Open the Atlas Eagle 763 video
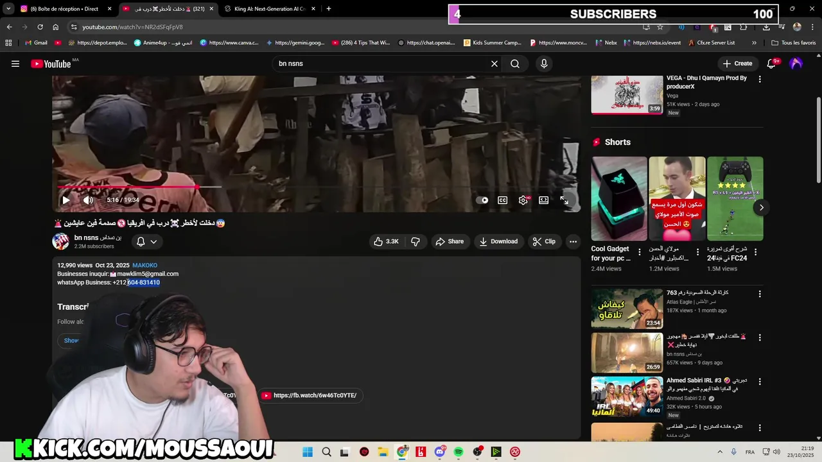The width and height of the screenshot is (822, 462). pyautogui.click(x=627, y=308)
